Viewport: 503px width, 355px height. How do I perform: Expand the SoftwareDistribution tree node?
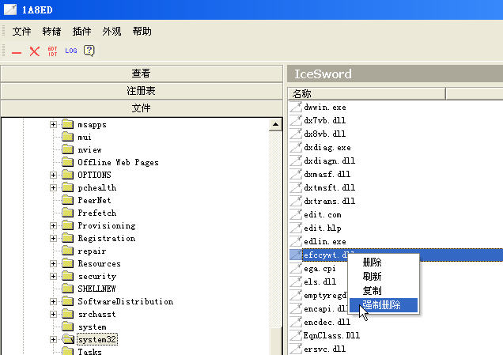pos(54,301)
